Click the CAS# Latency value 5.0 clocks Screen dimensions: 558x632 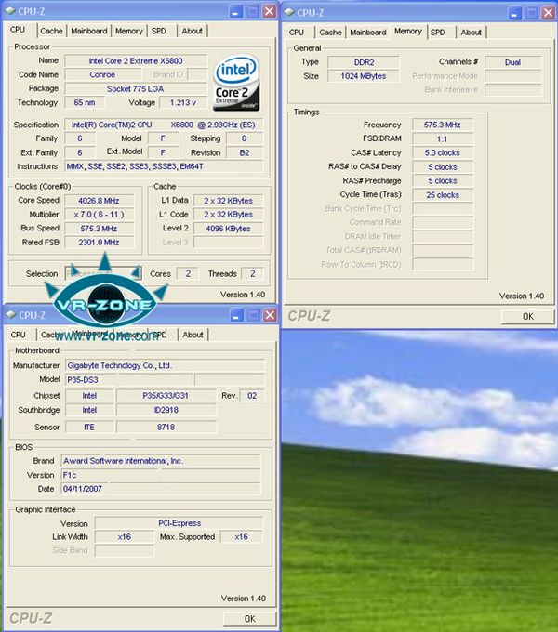[x=443, y=152]
